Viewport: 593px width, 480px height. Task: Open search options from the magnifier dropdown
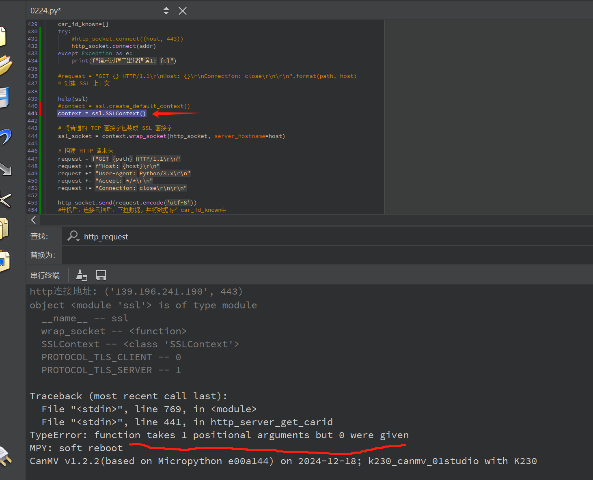73,236
